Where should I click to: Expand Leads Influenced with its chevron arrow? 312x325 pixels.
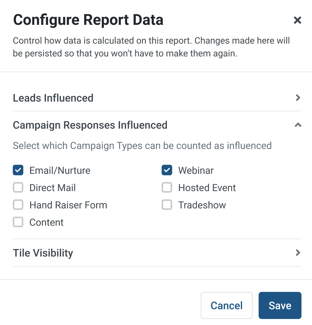[298, 98]
